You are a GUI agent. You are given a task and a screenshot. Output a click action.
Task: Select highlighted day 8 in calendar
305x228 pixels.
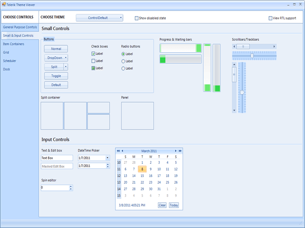pos(142,169)
